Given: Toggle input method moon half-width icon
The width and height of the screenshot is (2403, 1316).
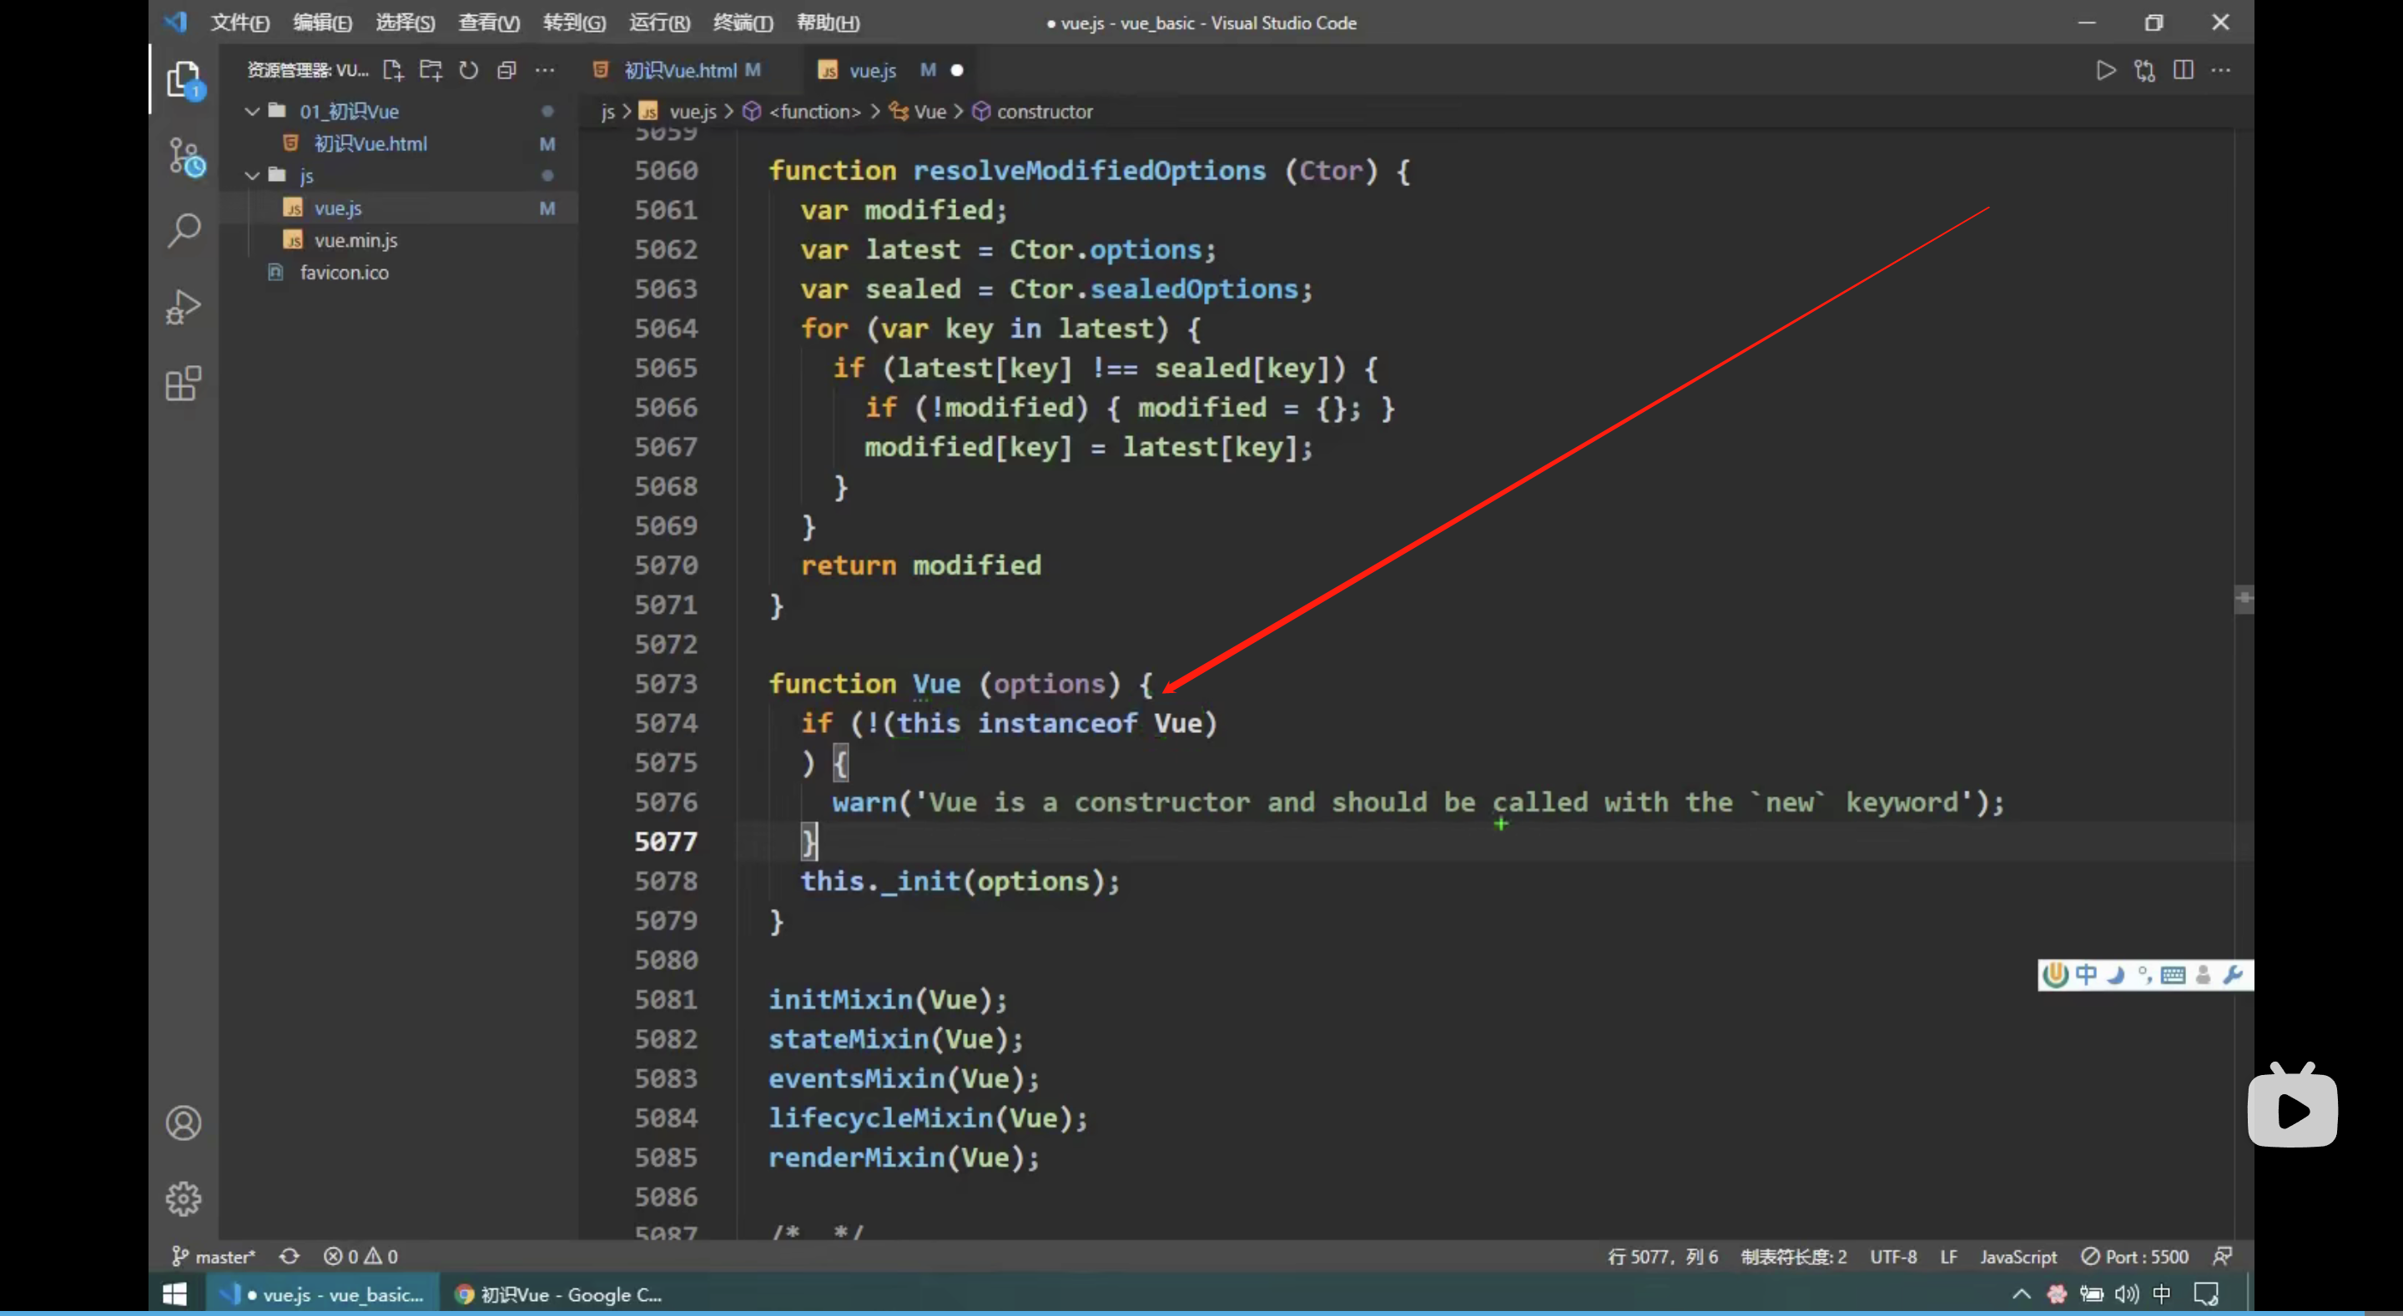Looking at the screenshot, I should tap(2116, 975).
